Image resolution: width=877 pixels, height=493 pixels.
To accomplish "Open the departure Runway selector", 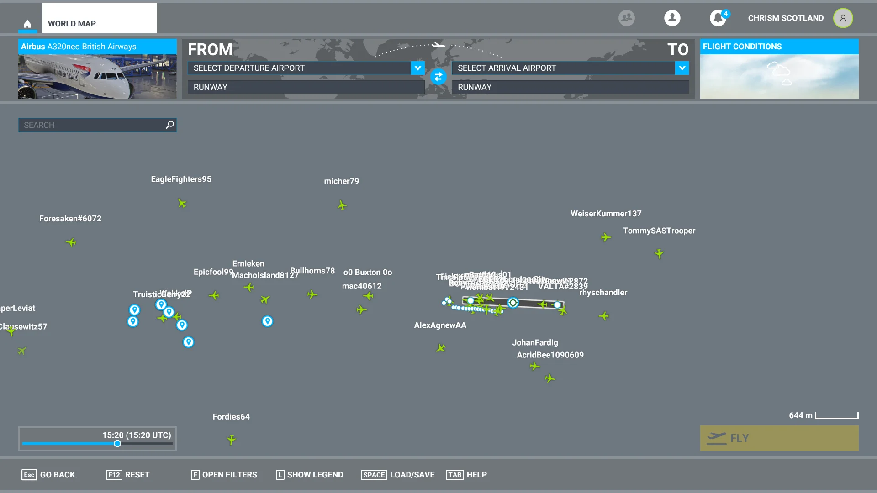I will 306,87.
